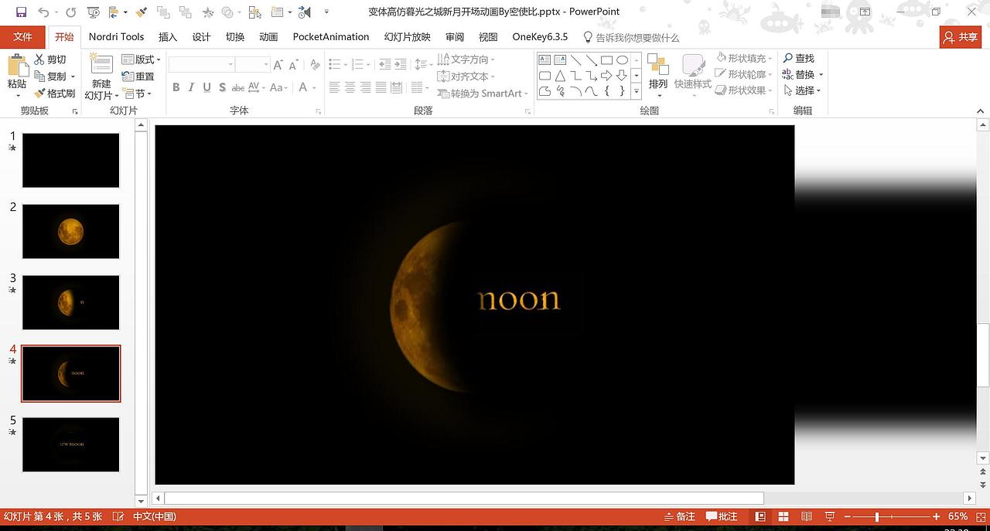Click zoom in plus button
This screenshot has width=990, height=531.
tap(937, 516)
